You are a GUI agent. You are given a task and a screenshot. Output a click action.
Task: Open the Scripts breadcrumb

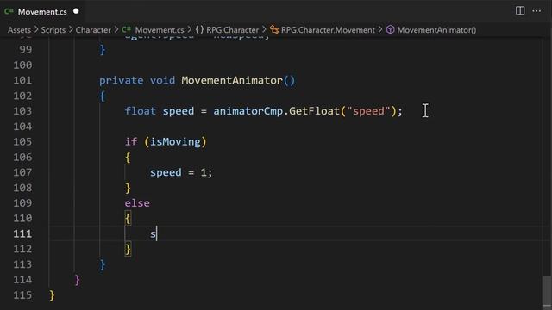click(53, 30)
